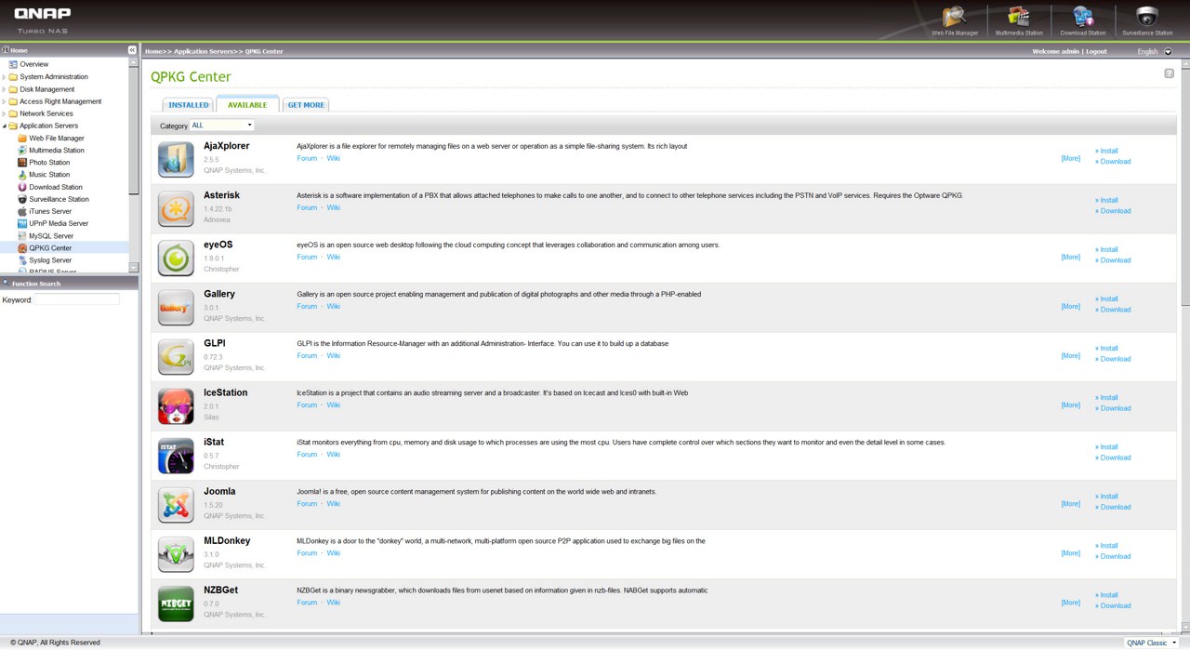The image size is (1190, 650).
Task: Open Download Station top bar icon
Action: [x=1082, y=20]
